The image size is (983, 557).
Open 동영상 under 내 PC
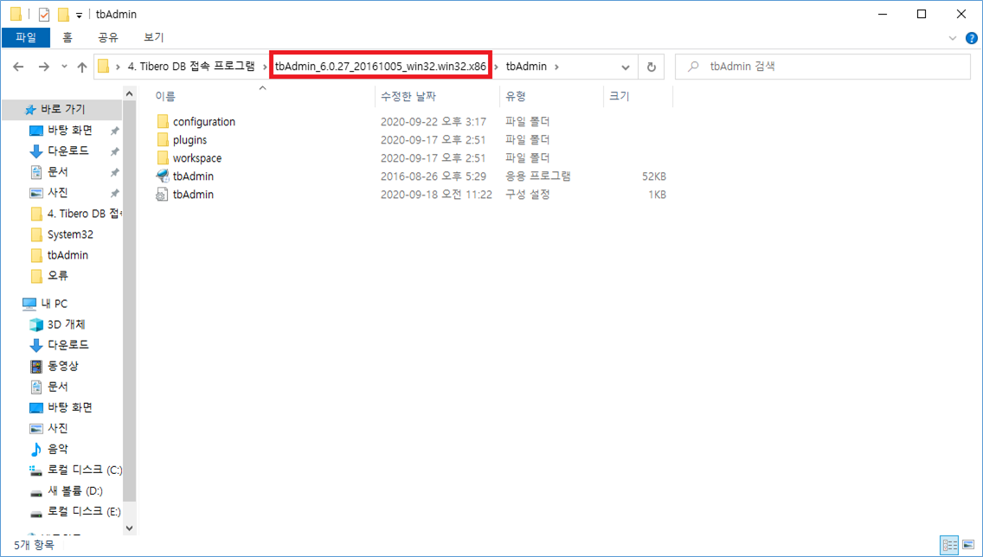63,366
